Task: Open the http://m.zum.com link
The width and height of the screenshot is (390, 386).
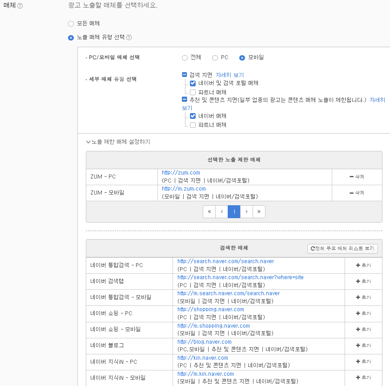Action: (x=184, y=189)
